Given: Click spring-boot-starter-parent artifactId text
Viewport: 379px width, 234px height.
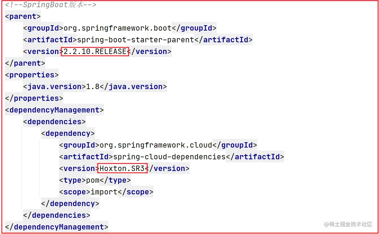Looking at the screenshot, I should pyautogui.click(x=136, y=40).
